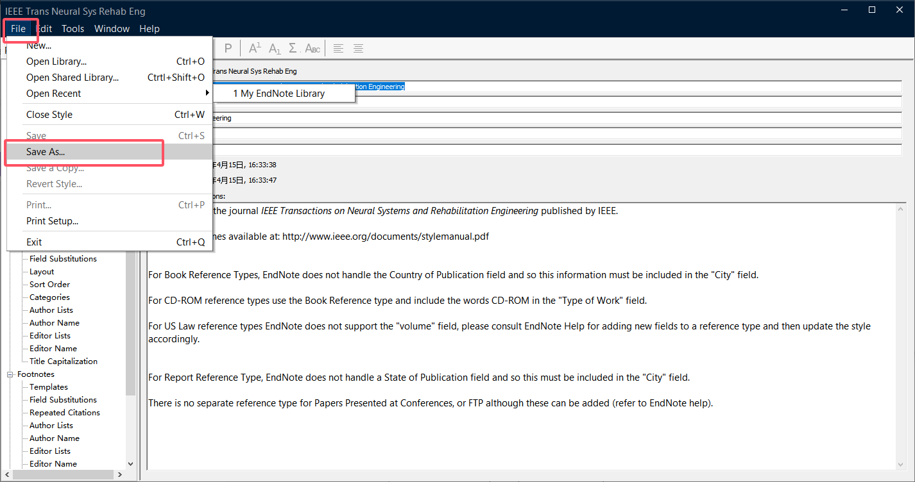
Task: Click tree panel scroll-down arrow
Action: click(131, 463)
